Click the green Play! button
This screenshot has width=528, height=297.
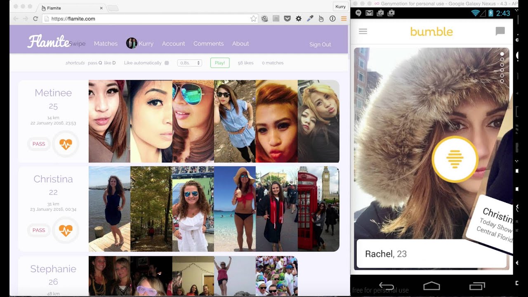tap(220, 63)
